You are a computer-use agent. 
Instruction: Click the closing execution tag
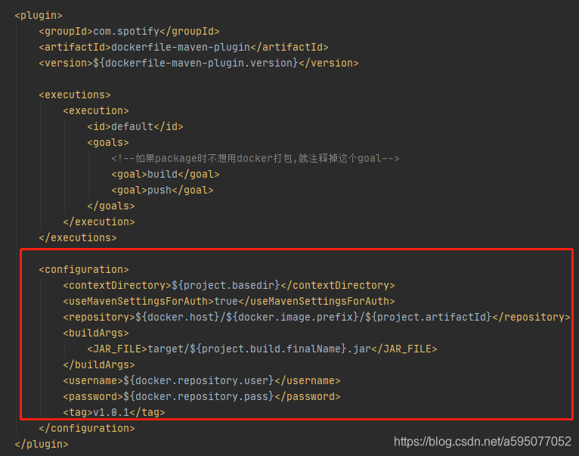pyautogui.click(x=99, y=222)
